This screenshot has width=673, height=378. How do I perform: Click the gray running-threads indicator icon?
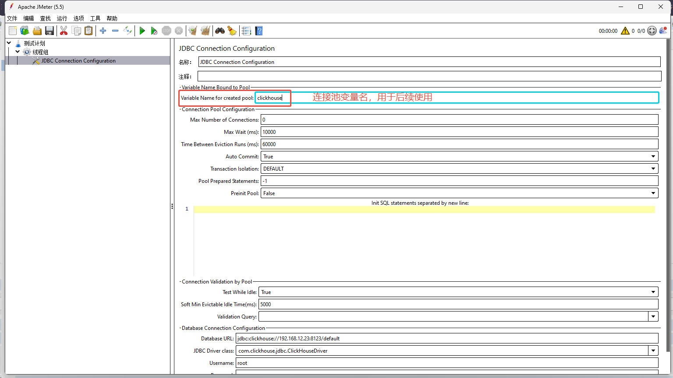click(652, 31)
